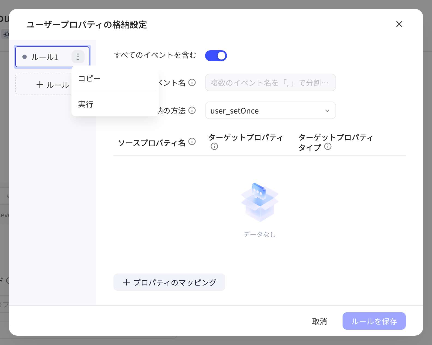Choose 実行 from the rule menu

pos(115,104)
